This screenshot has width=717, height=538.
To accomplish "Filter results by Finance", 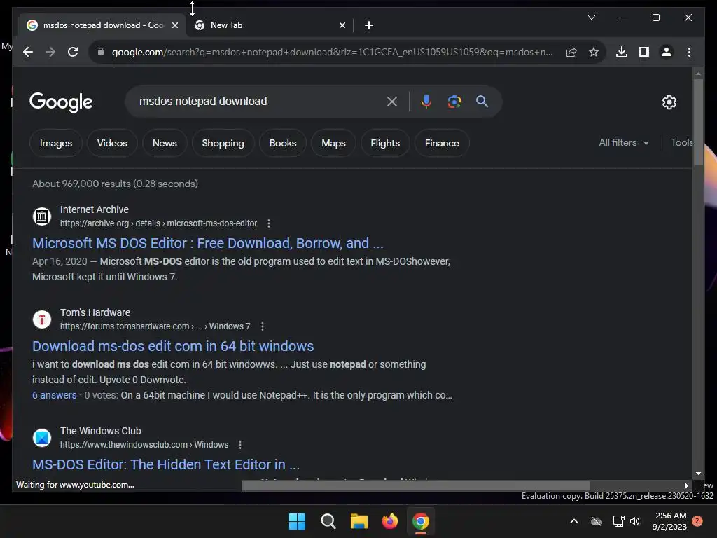I will coord(442,143).
